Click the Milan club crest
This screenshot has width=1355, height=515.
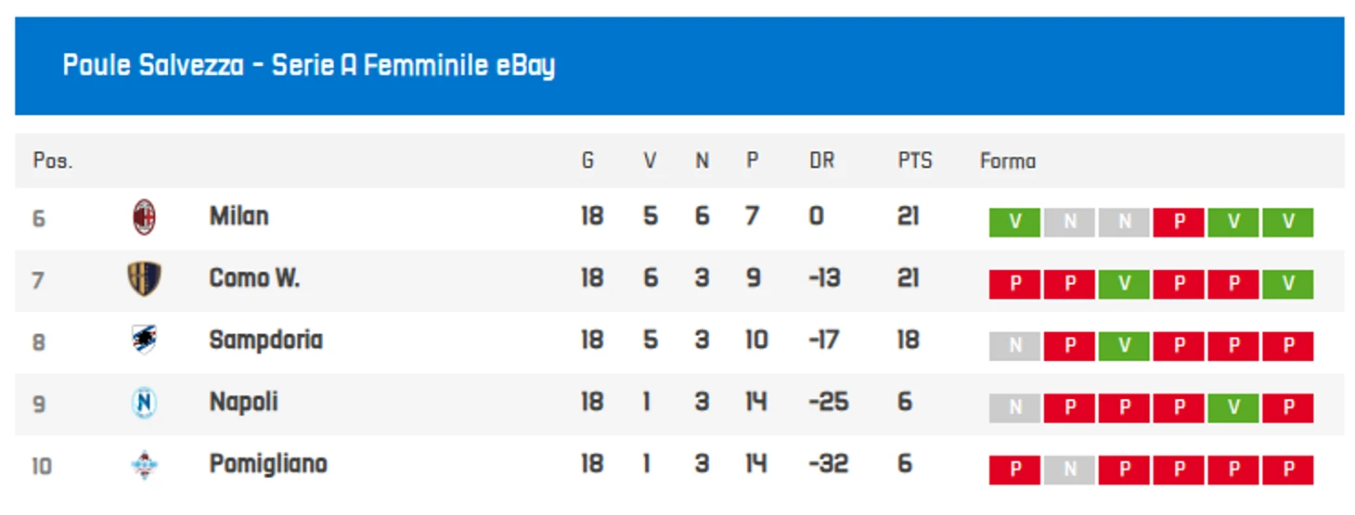(144, 217)
